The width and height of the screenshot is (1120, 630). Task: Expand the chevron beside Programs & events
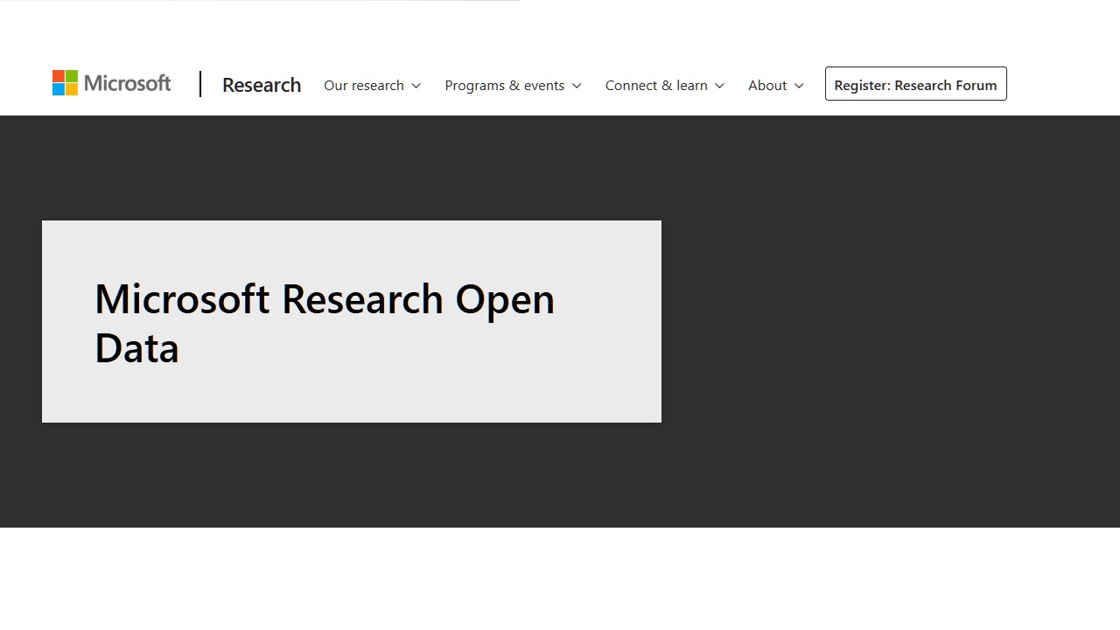pos(577,86)
